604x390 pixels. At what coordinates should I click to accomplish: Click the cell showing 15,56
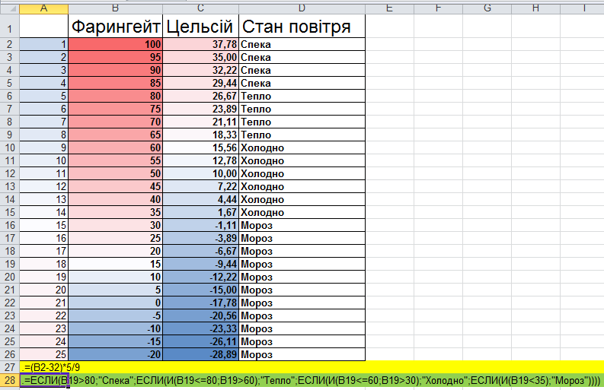(200, 147)
